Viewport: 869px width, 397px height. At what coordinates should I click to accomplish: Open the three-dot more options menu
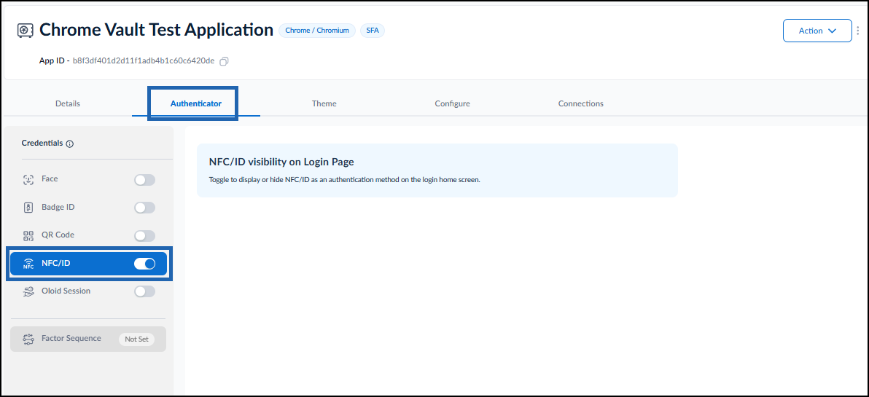[859, 31]
